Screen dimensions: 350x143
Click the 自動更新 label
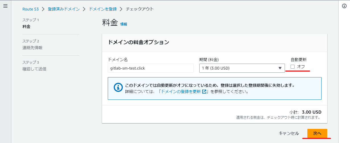(x=299, y=60)
